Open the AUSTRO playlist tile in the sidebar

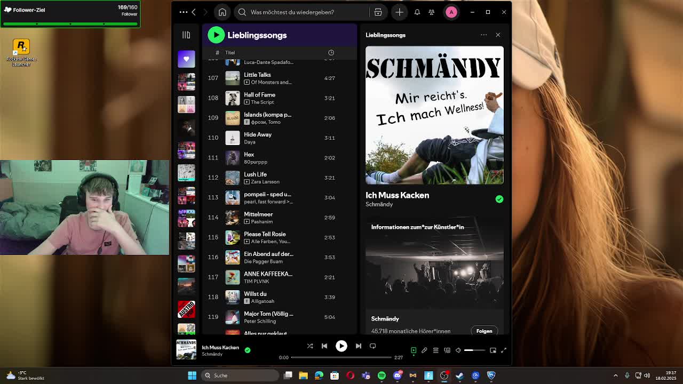pos(186,309)
